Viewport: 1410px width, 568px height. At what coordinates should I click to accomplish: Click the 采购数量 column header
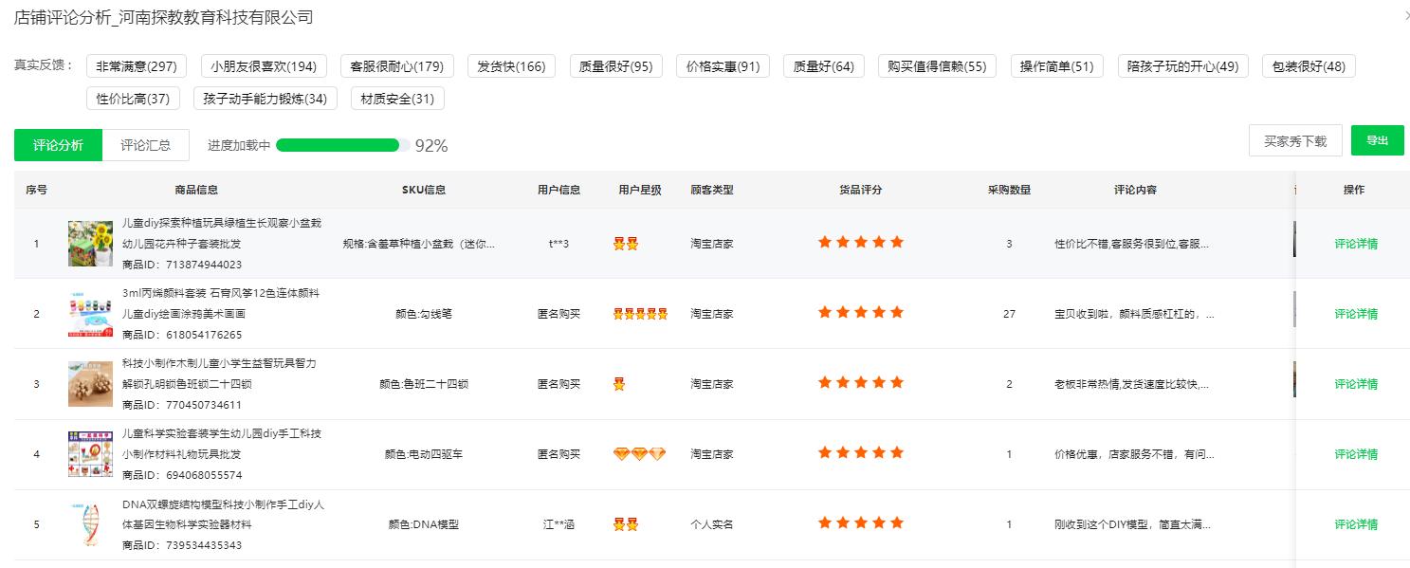pos(1009,190)
